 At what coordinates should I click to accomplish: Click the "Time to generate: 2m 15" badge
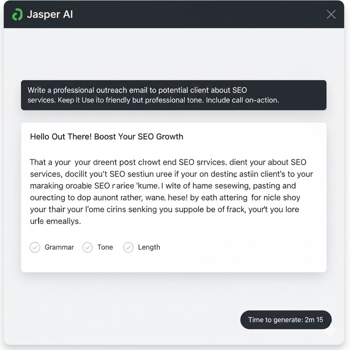pyautogui.click(x=286, y=320)
